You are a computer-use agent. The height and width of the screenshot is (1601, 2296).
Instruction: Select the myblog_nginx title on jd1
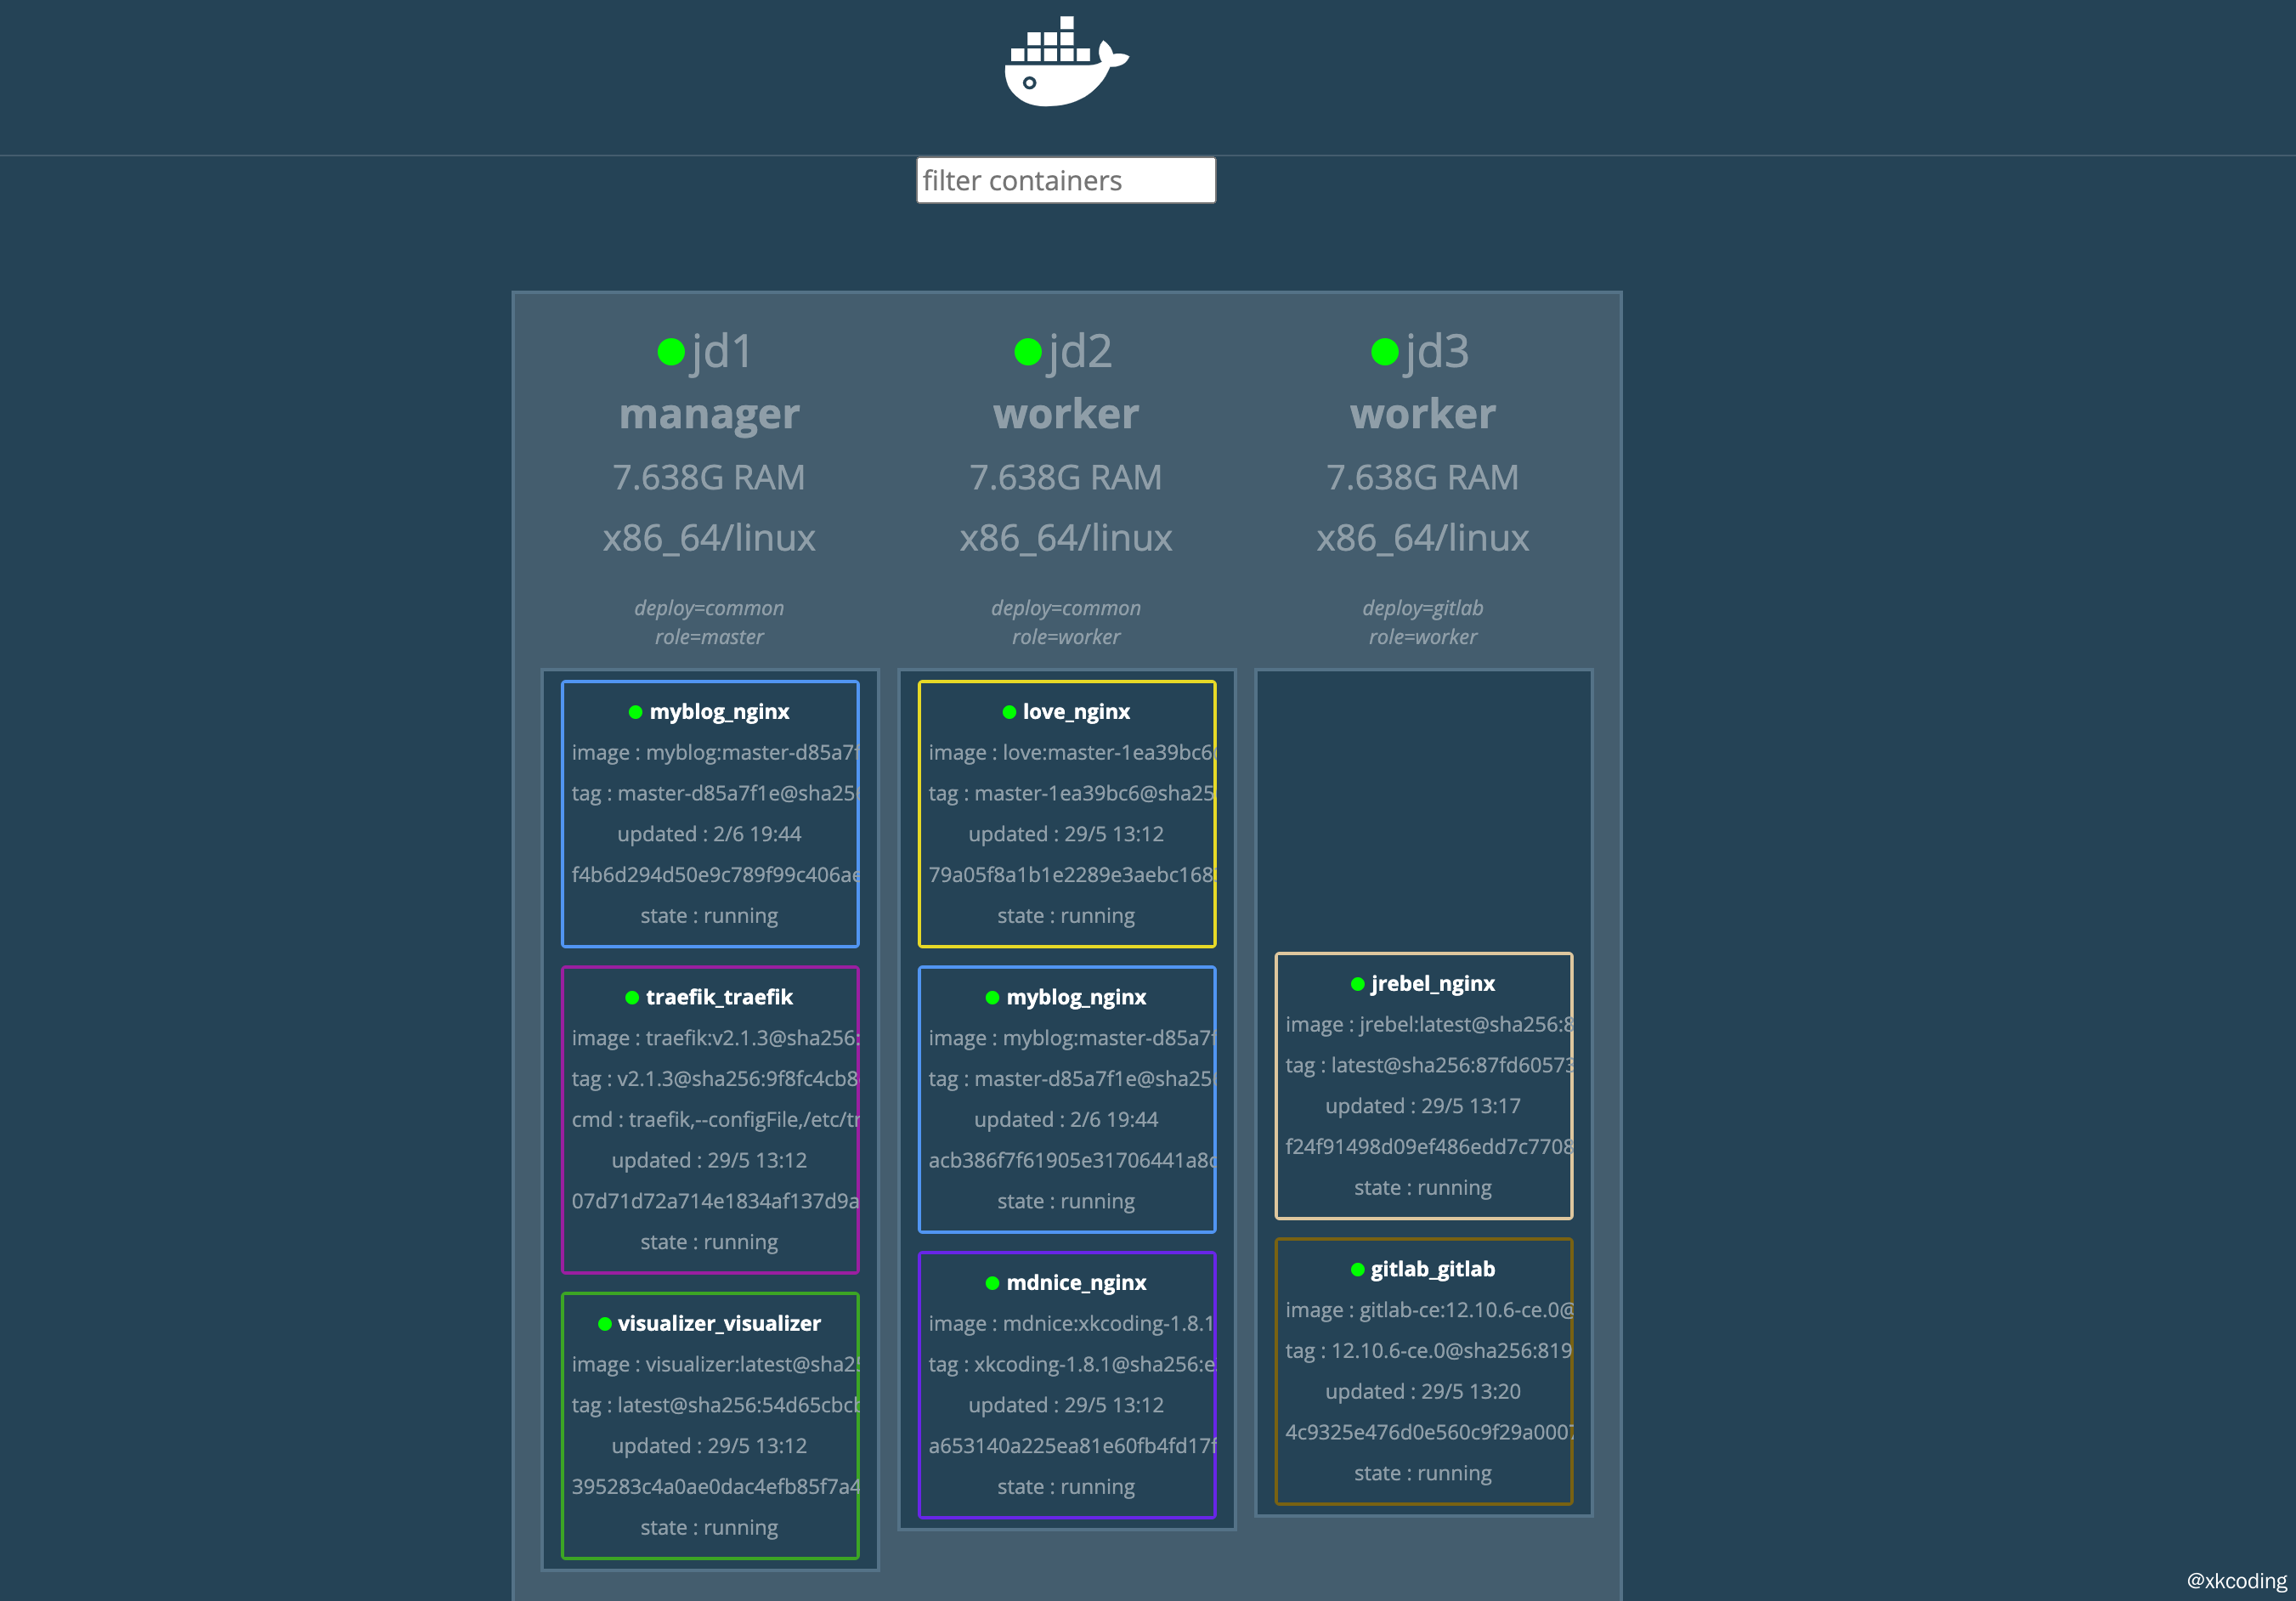[719, 712]
